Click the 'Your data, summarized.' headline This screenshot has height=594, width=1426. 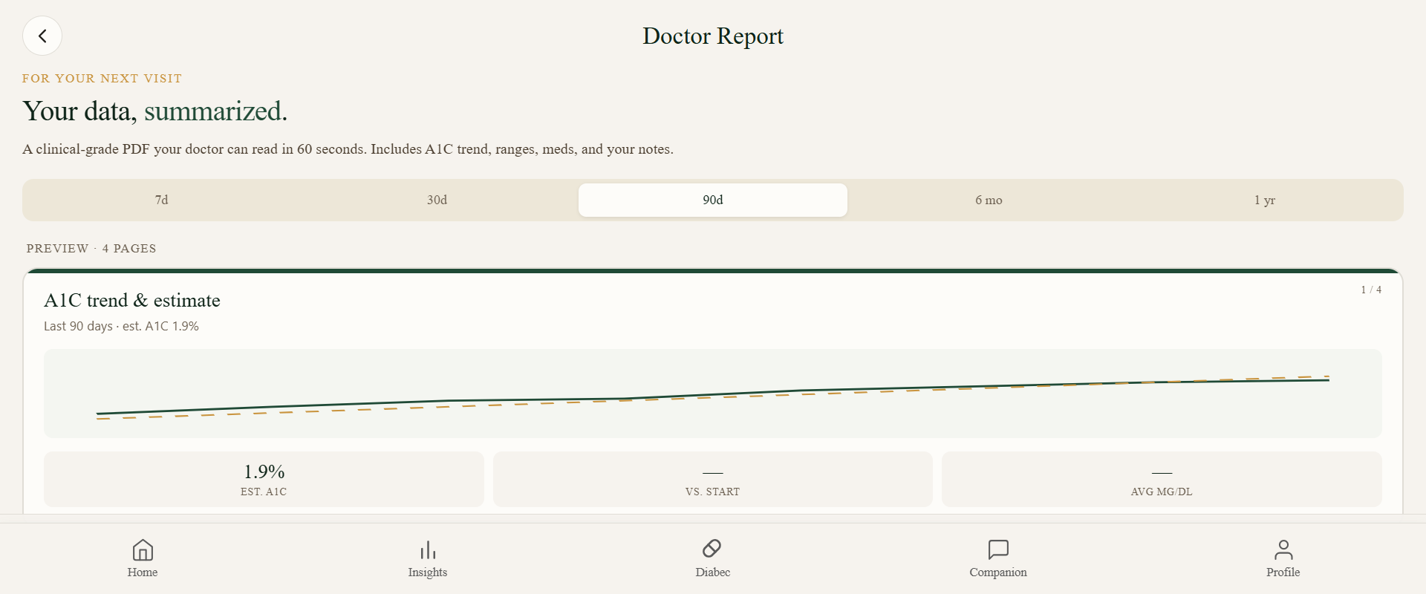(x=155, y=111)
